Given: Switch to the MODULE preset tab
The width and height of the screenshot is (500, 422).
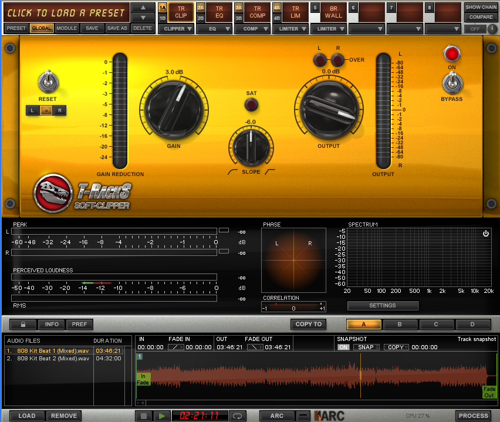Looking at the screenshot, I should point(67,28).
